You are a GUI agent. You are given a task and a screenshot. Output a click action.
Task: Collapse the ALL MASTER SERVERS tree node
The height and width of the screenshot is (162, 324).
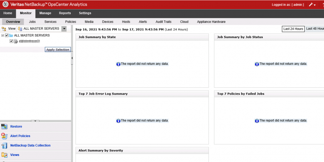pos(3,35)
